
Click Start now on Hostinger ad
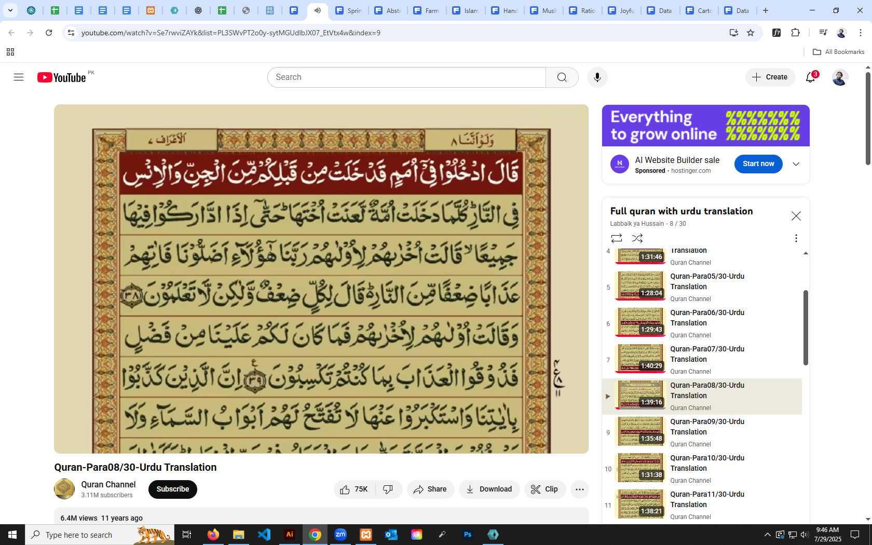tap(758, 164)
